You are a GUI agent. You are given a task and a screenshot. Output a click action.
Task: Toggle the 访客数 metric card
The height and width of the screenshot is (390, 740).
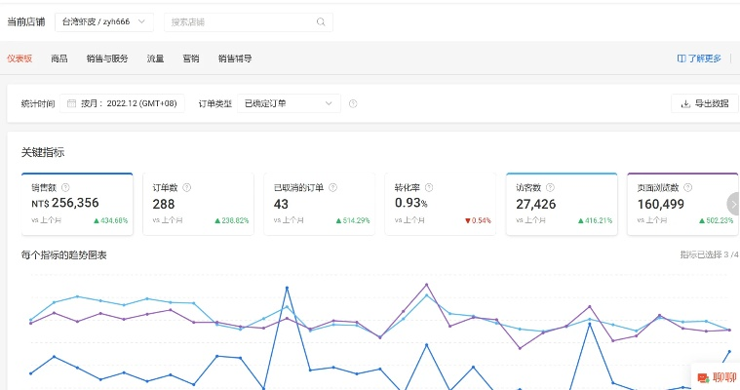(561, 205)
